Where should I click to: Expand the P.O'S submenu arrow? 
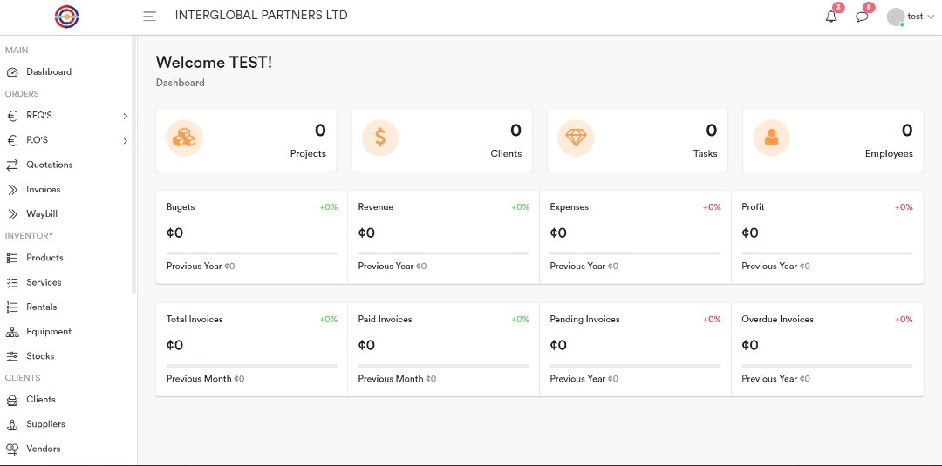pos(125,140)
